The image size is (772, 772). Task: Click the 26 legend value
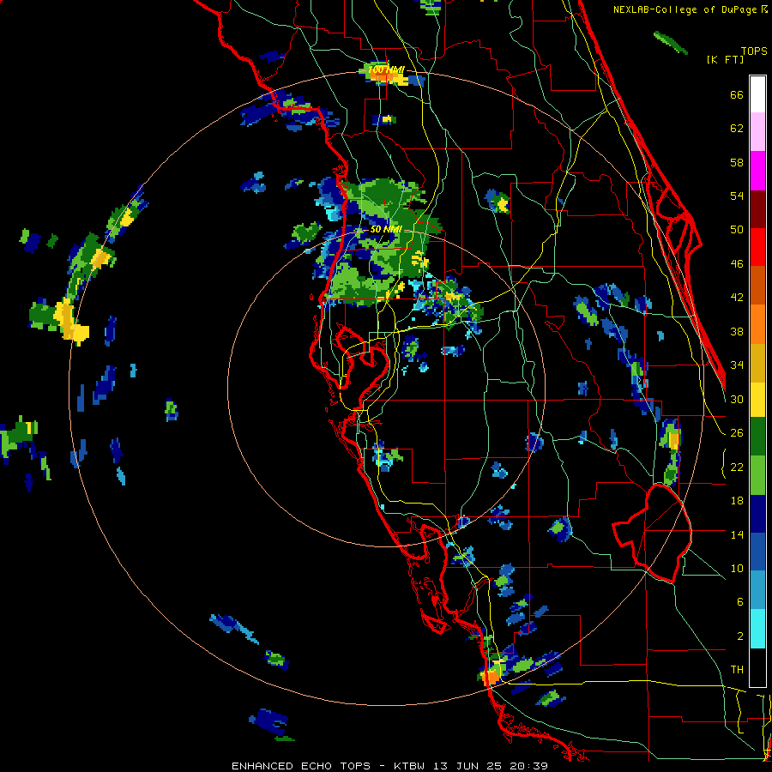point(737,433)
